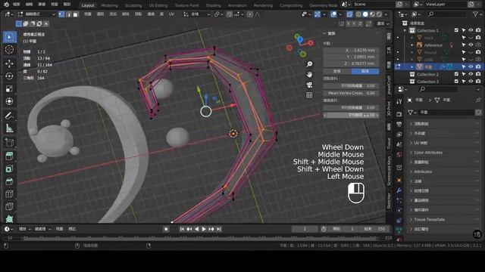This screenshot has width=485, height=272.
Task: Hide Collection 2 with eye icon
Action: (471, 74)
